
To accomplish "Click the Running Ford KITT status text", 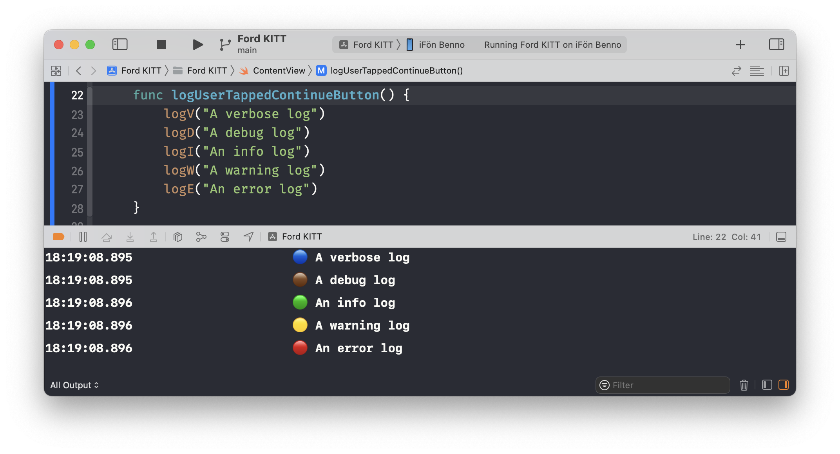I will [552, 45].
